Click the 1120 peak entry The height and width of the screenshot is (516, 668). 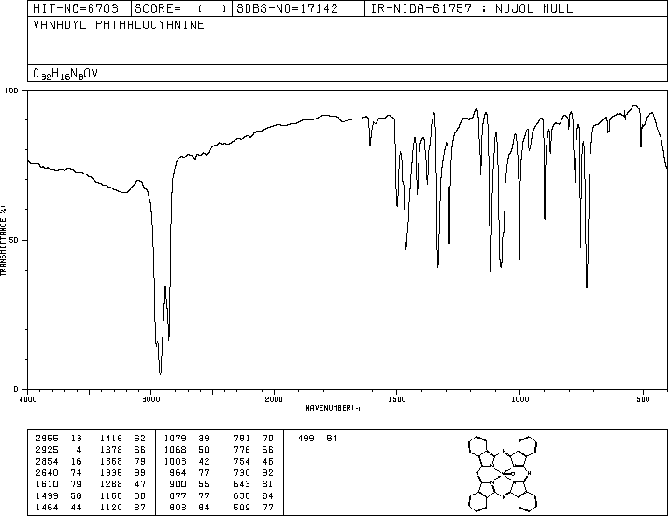122,507
